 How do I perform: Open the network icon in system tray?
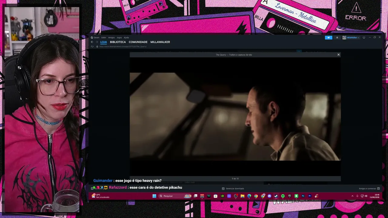click(362, 196)
